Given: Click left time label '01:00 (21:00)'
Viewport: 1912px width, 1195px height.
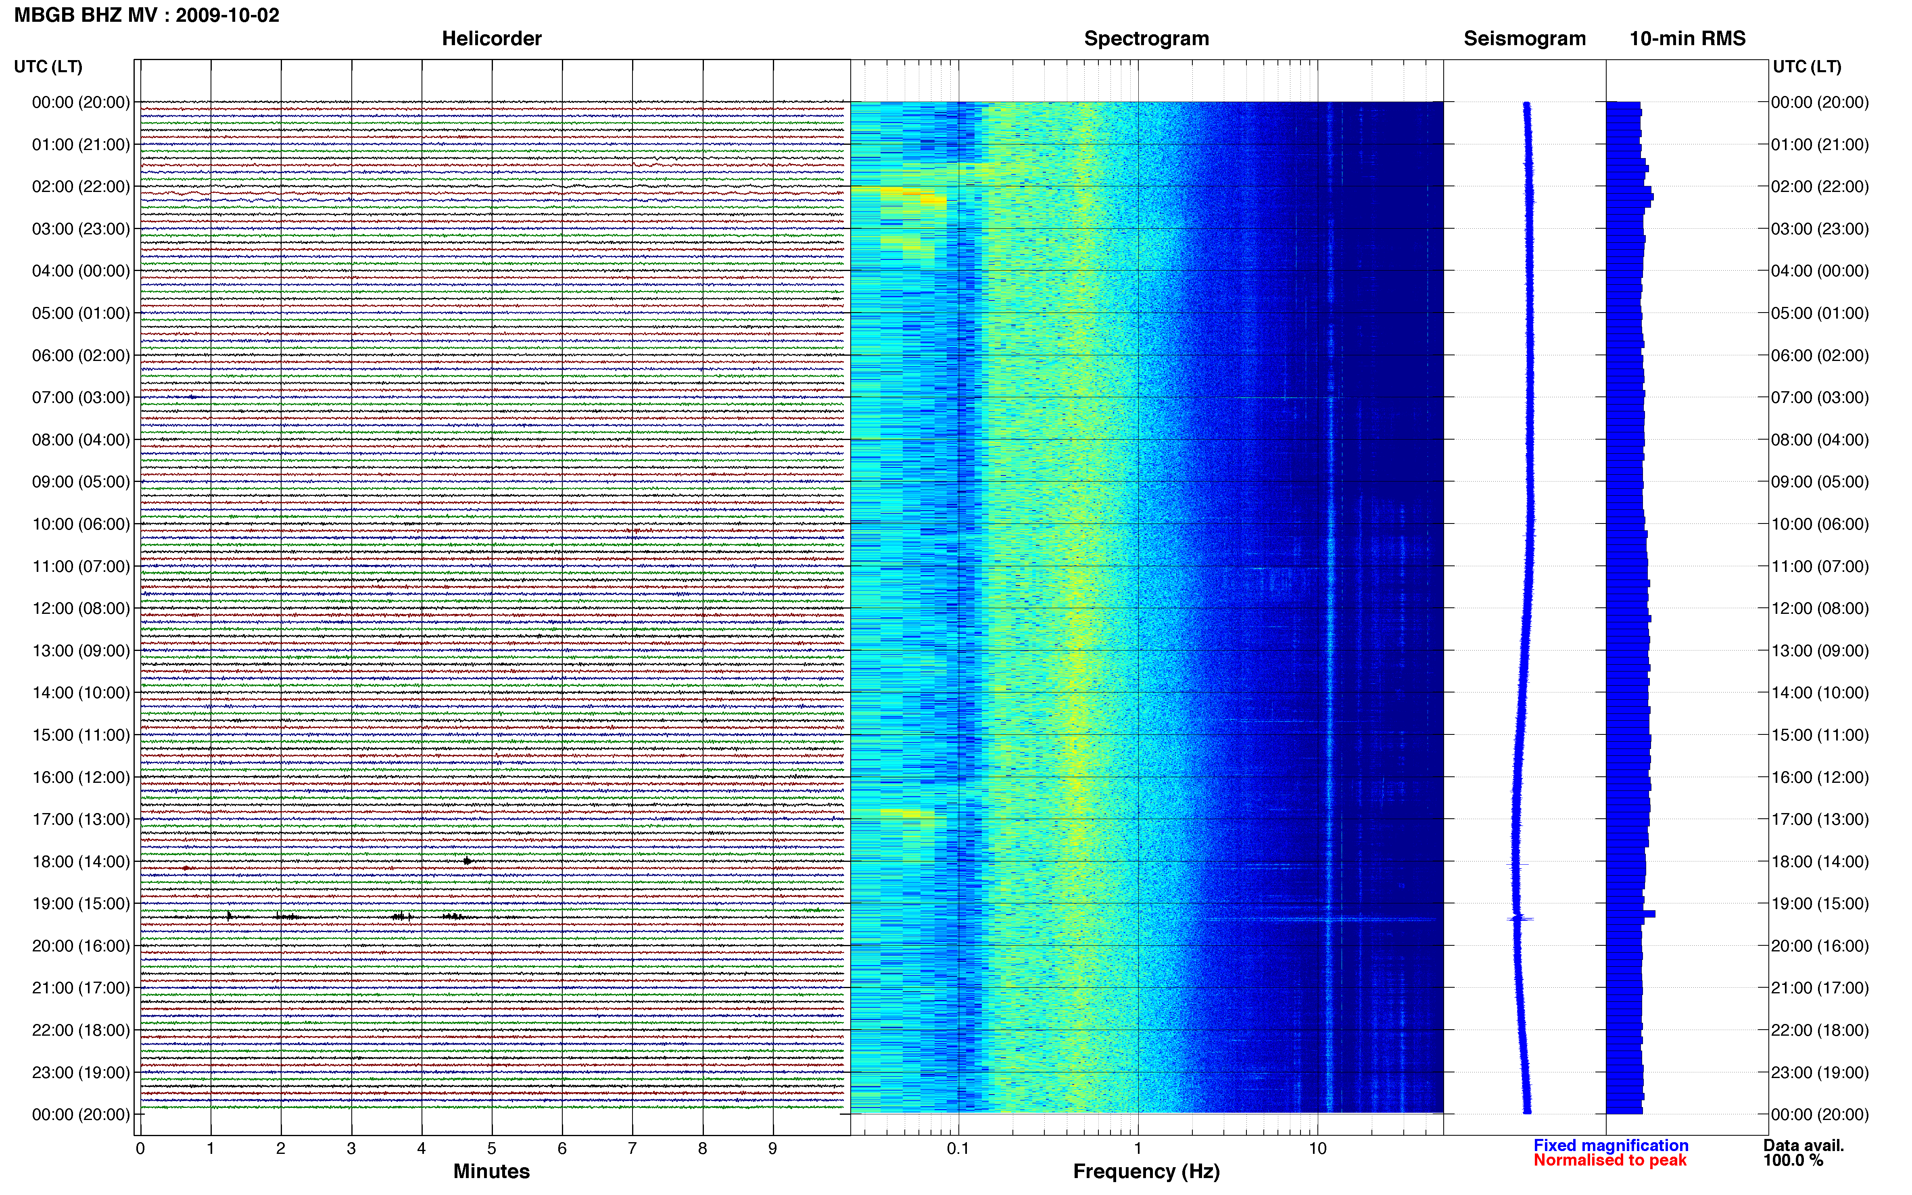Looking at the screenshot, I should [x=81, y=145].
